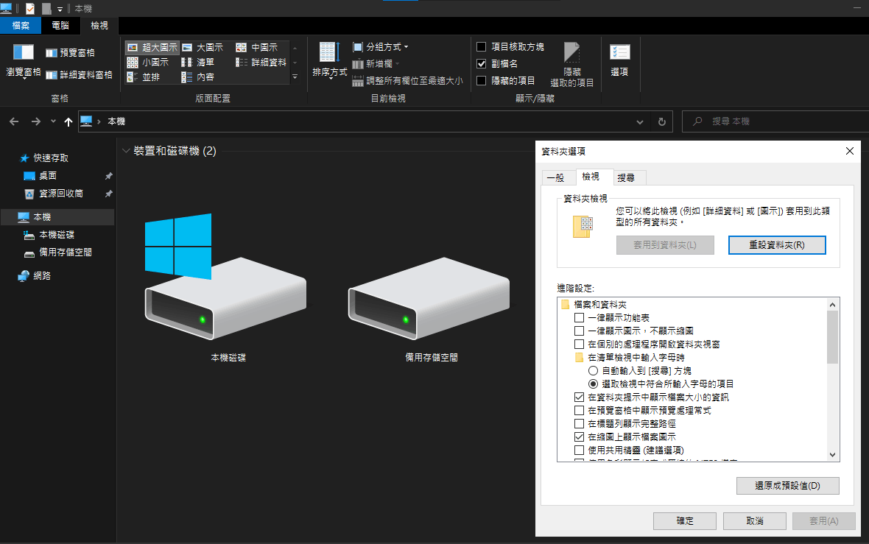Collapse the 裝置和磁碟機 (2) group
Screen dimensions: 869x544
tap(126, 151)
